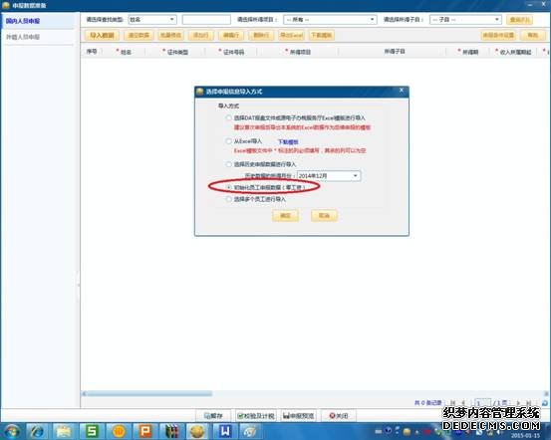Select the 从Excel导入 radio option

click(x=229, y=141)
